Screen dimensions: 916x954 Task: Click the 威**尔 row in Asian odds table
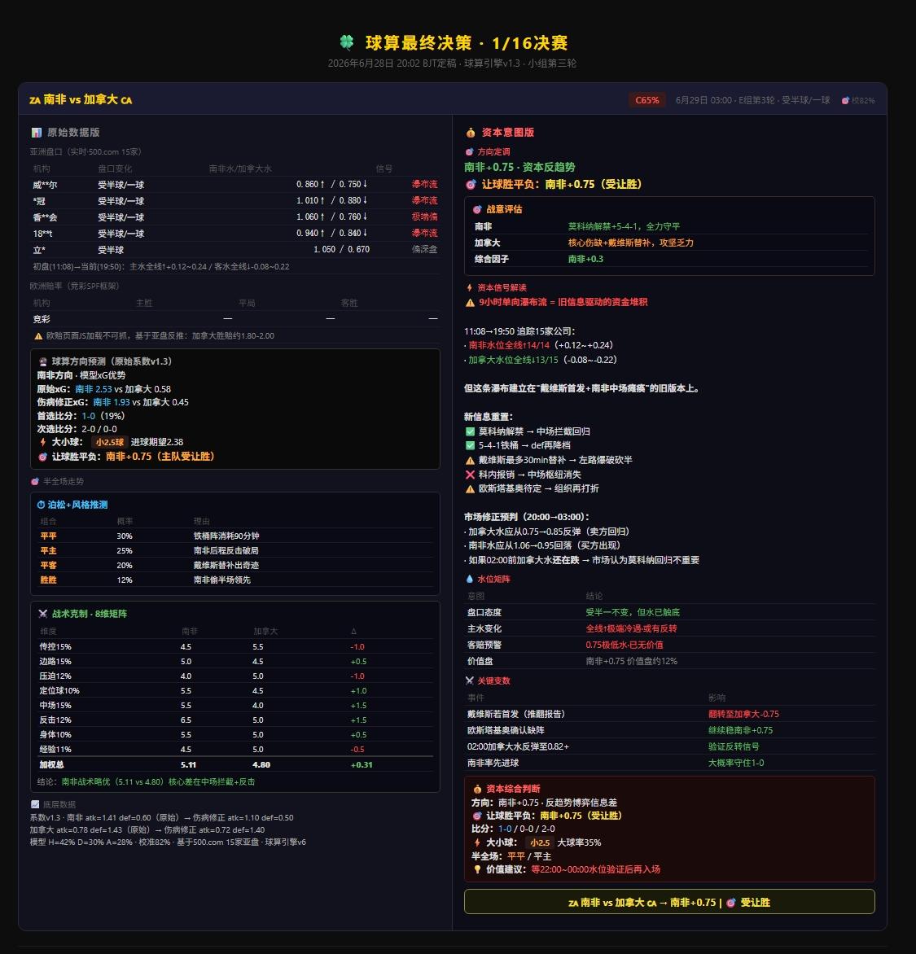pyautogui.click(x=235, y=184)
